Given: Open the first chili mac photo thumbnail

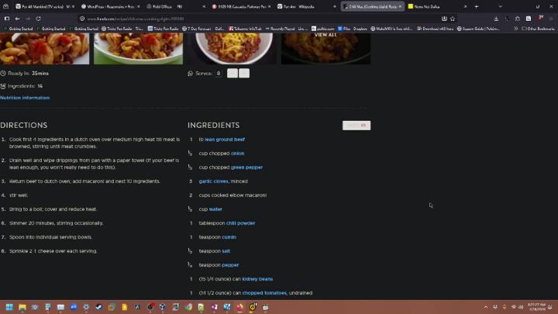Looking at the screenshot, I should (x=44, y=48).
